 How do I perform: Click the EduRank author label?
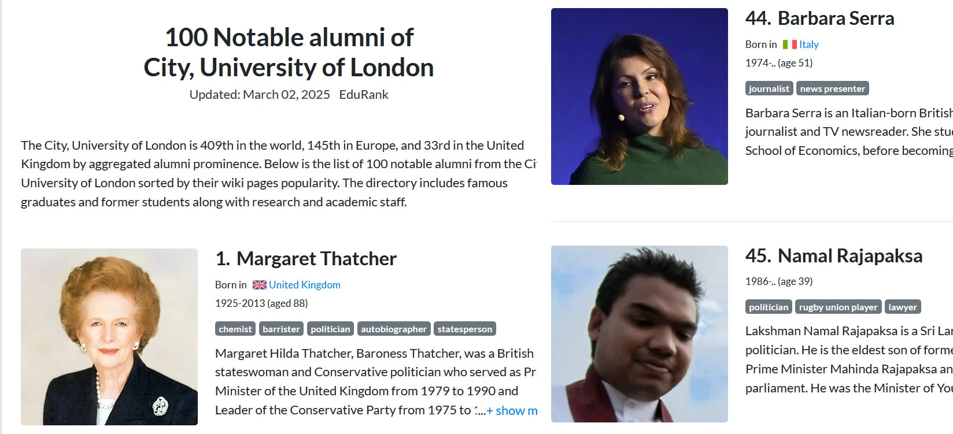point(364,95)
